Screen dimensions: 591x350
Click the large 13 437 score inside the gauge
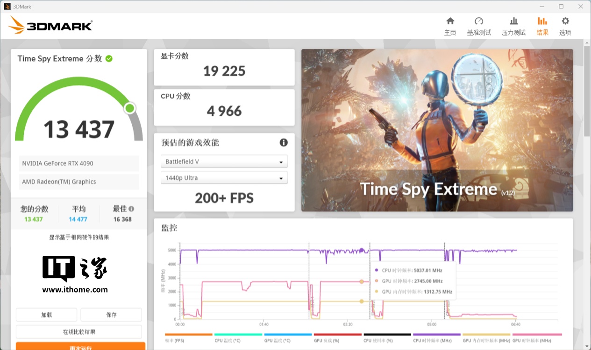click(x=79, y=129)
